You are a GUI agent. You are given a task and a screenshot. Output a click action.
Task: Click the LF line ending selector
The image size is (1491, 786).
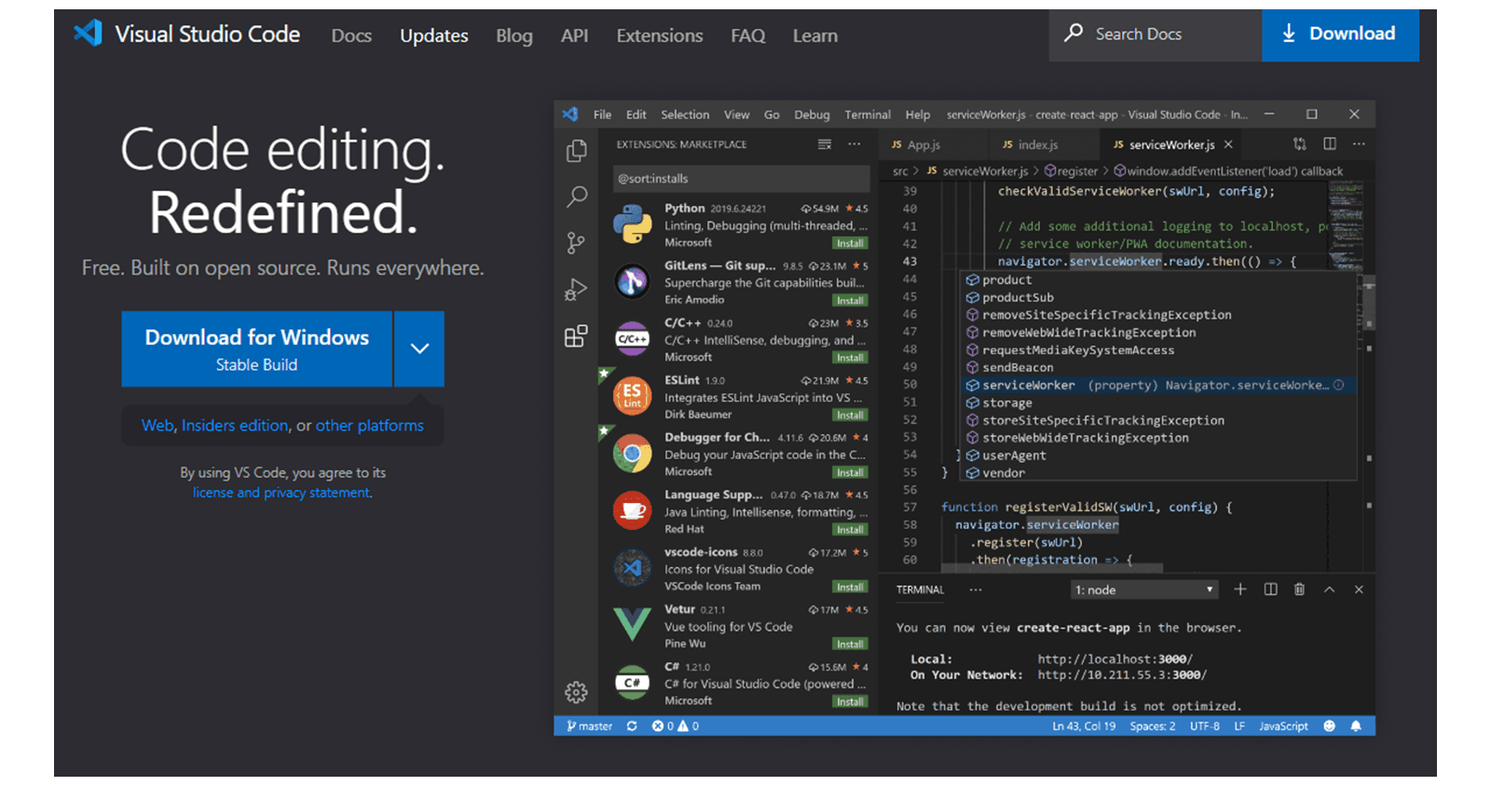coord(1239,726)
